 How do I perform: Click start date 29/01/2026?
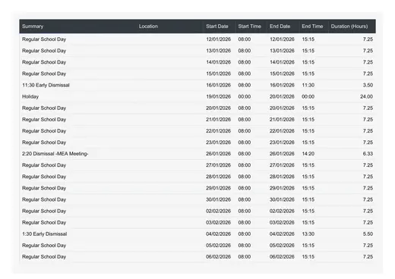[218, 188]
